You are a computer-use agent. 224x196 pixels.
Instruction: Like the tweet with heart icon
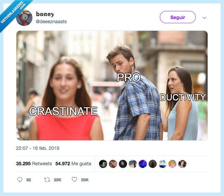pyautogui.click(x=74, y=179)
